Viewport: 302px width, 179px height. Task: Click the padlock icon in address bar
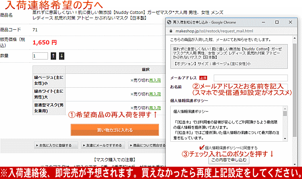pos(171,31)
